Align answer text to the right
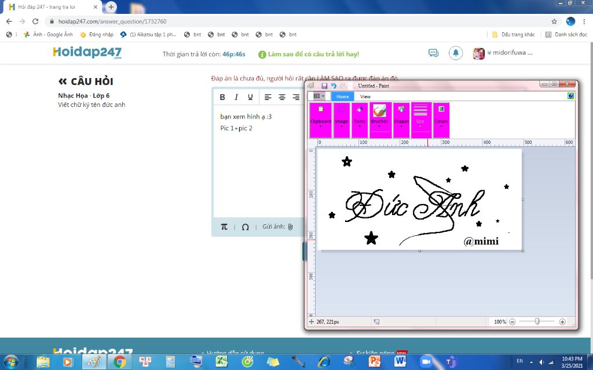Viewport: 593px width, 370px height. pos(296,97)
